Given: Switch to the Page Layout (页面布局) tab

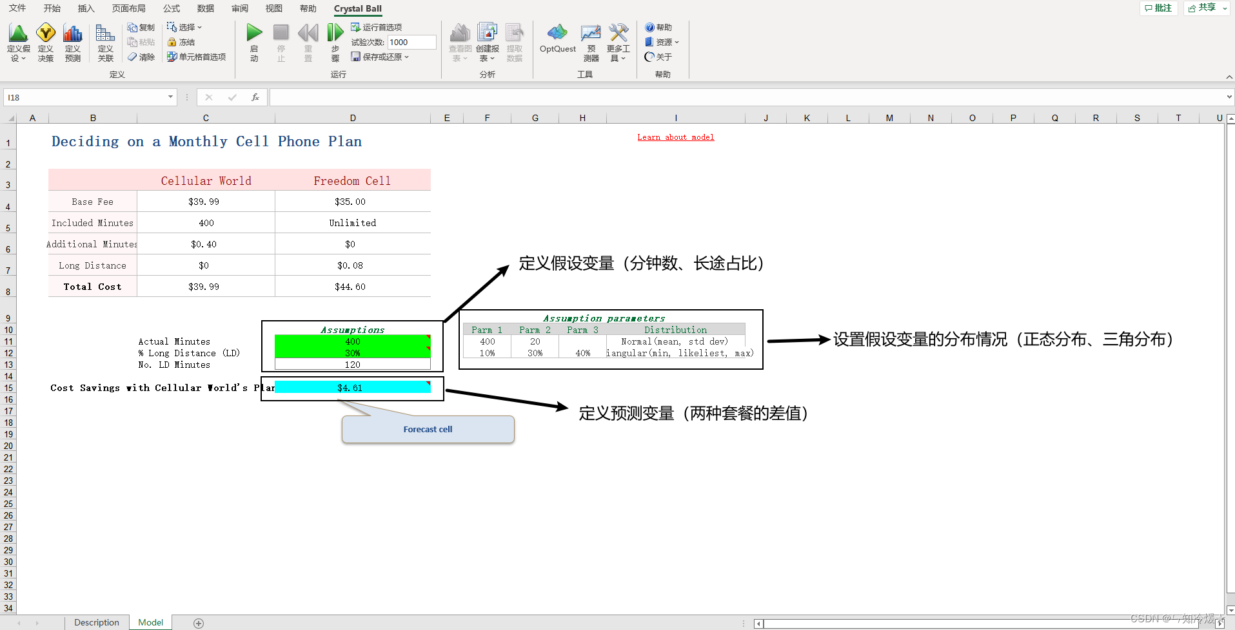Looking at the screenshot, I should click(129, 8).
